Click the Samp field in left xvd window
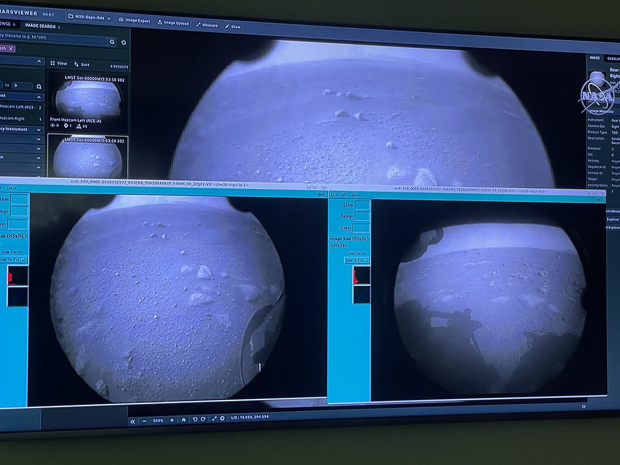 19,211
